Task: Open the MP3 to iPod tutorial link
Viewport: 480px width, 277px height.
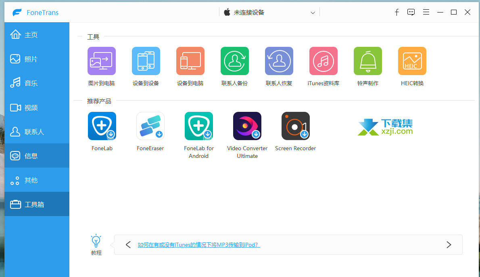Action: click(199, 245)
